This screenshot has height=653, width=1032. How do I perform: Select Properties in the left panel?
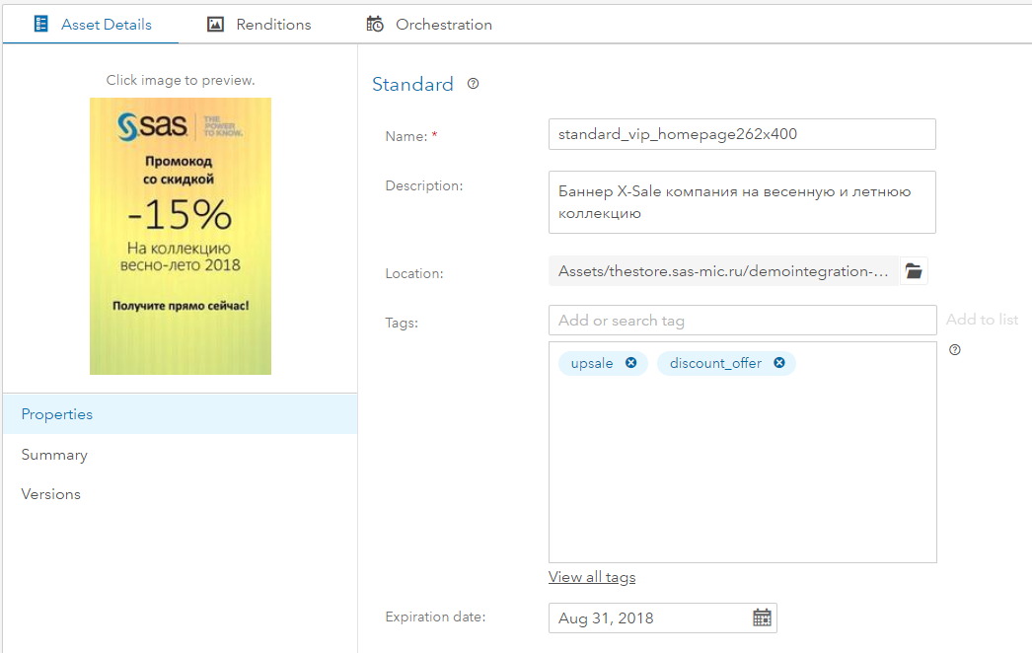(181, 414)
